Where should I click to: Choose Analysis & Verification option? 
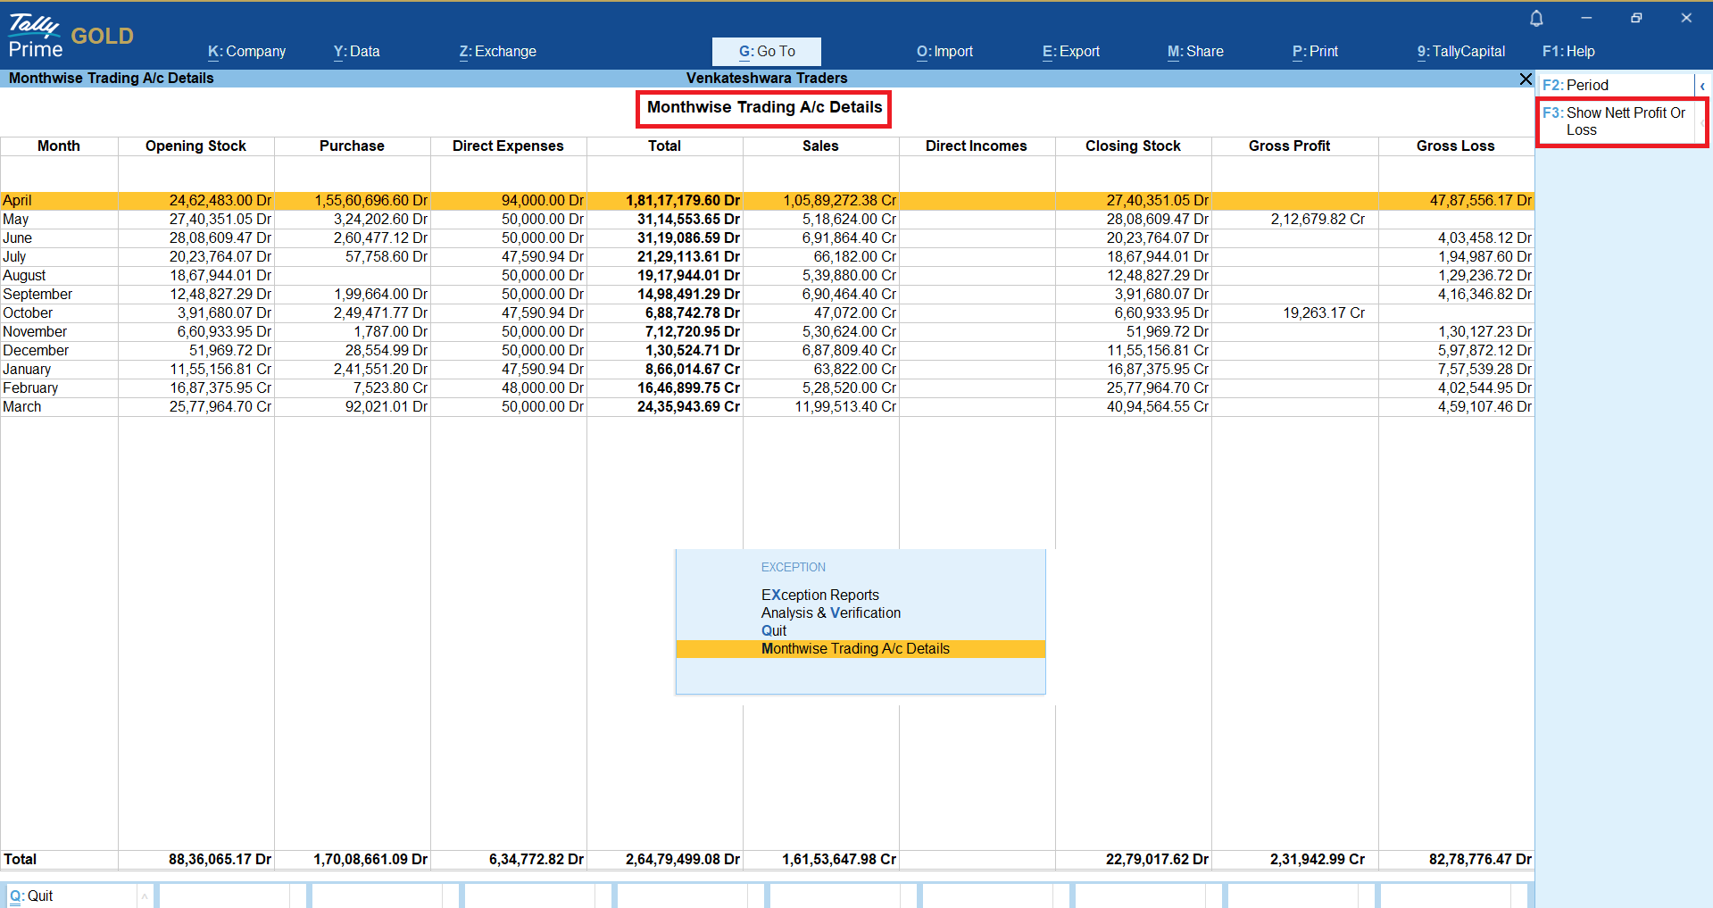tap(830, 613)
